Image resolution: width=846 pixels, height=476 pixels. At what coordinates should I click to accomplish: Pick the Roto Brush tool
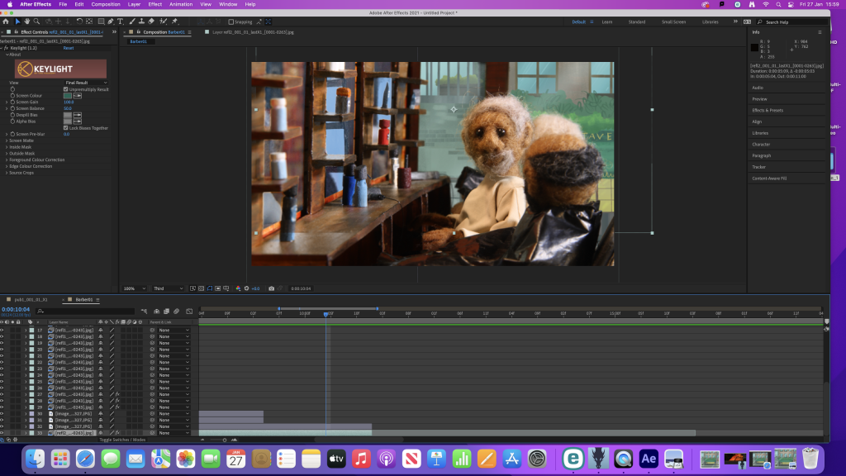point(163,21)
